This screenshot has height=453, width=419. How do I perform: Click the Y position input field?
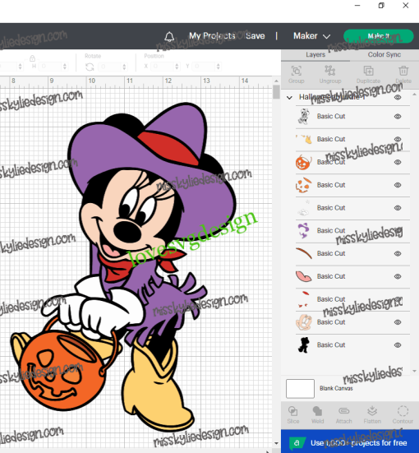tap(204, 67)
